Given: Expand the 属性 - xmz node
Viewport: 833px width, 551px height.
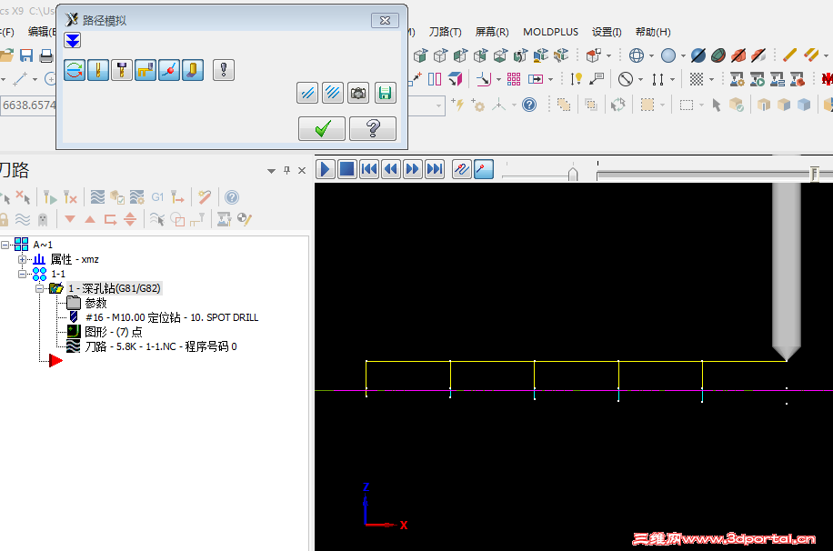Looking at the screenshot, I should click(22, 259).
